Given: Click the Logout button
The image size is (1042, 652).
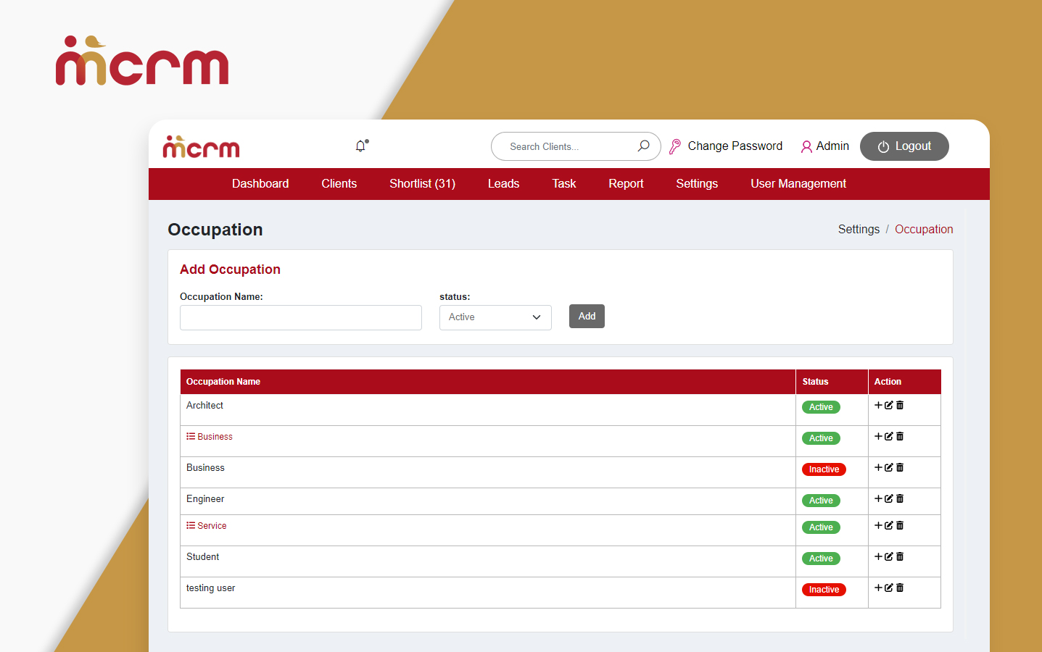Looking at the screenshot, I should click(x=904, y=146).
